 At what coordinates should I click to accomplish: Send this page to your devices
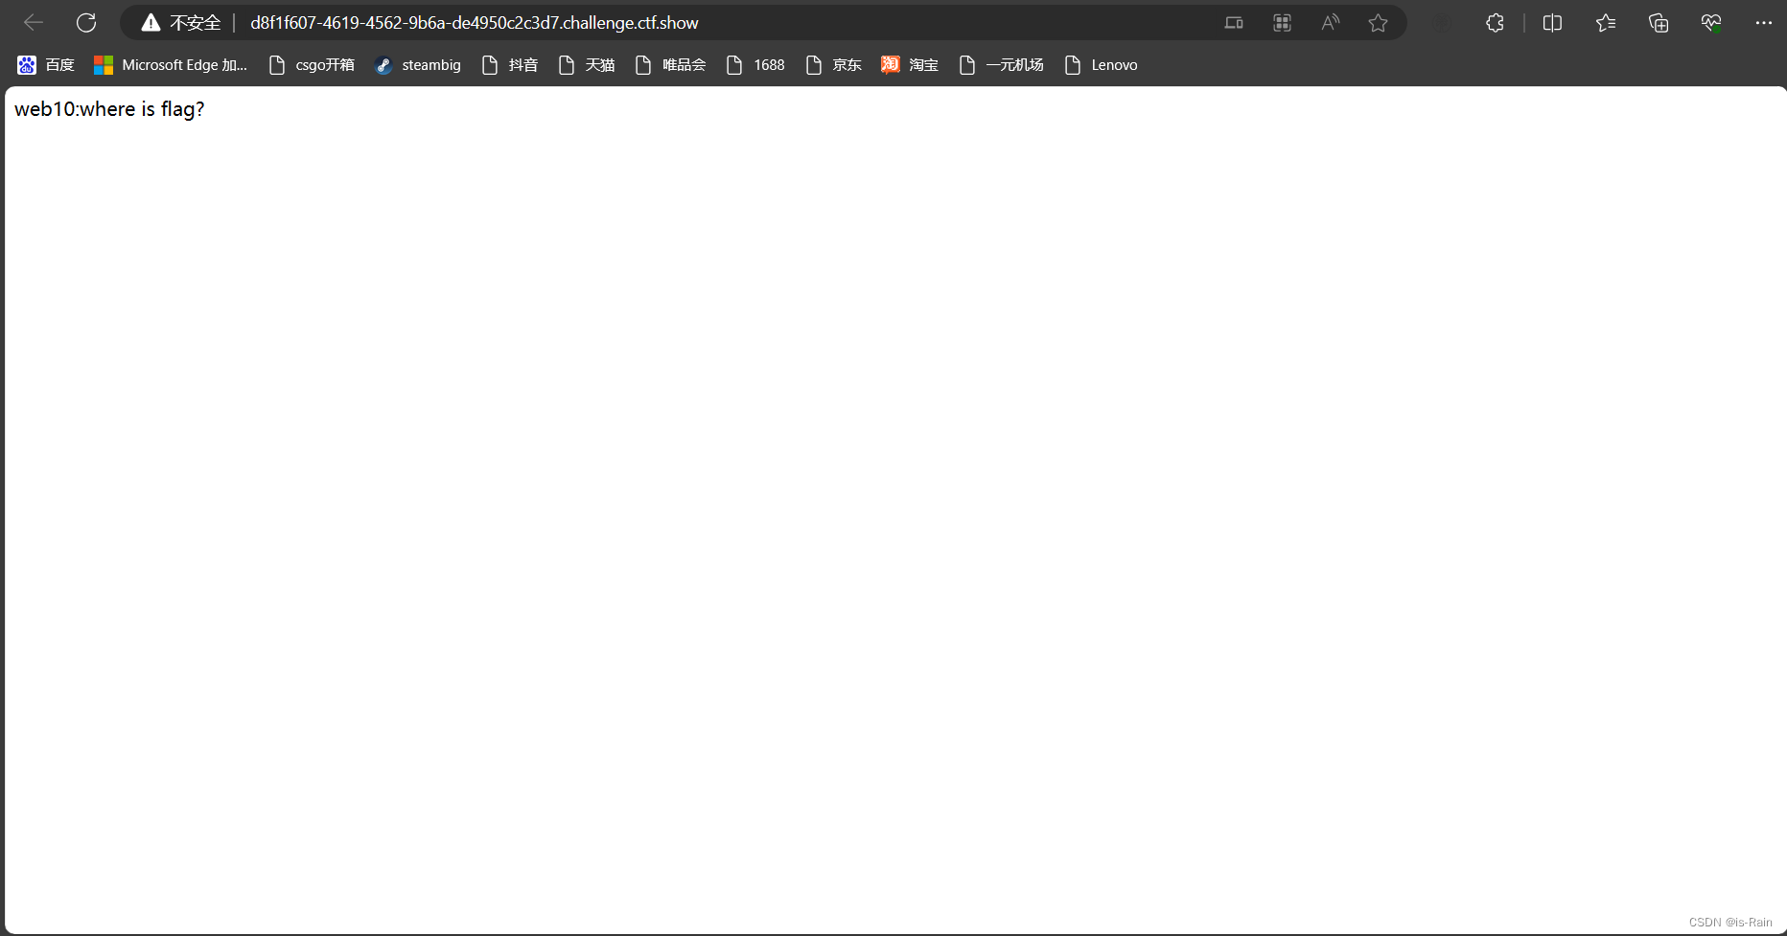click(1234, 22)
